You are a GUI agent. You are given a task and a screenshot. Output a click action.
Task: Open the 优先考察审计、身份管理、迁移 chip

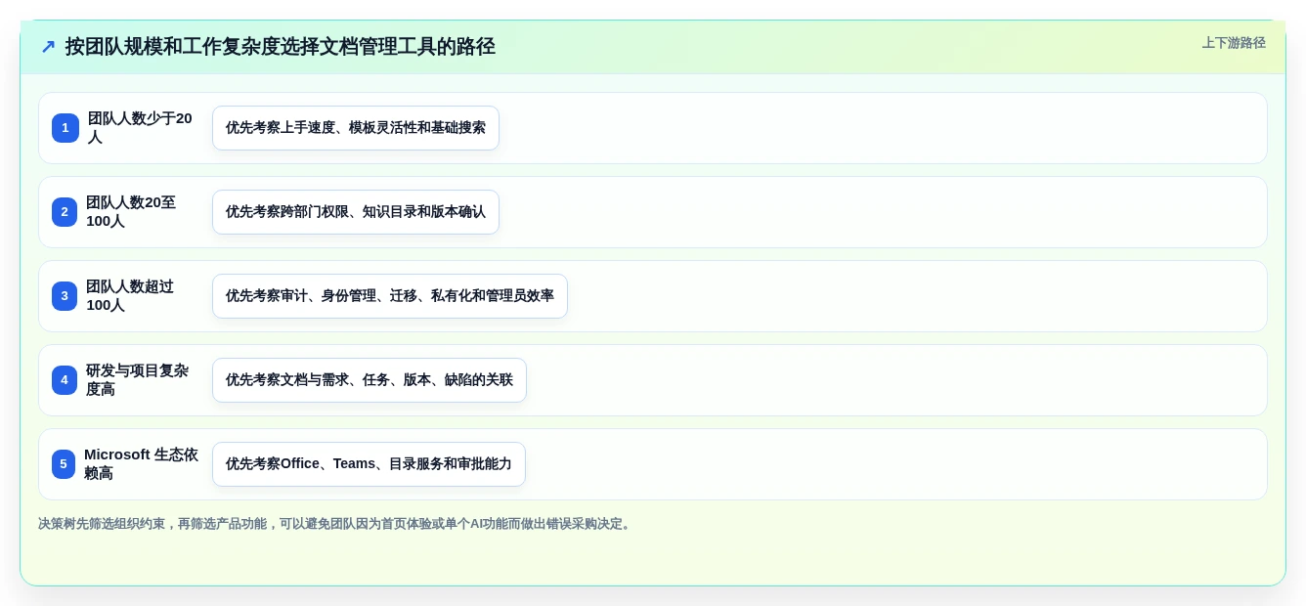[x=390, y=296]
